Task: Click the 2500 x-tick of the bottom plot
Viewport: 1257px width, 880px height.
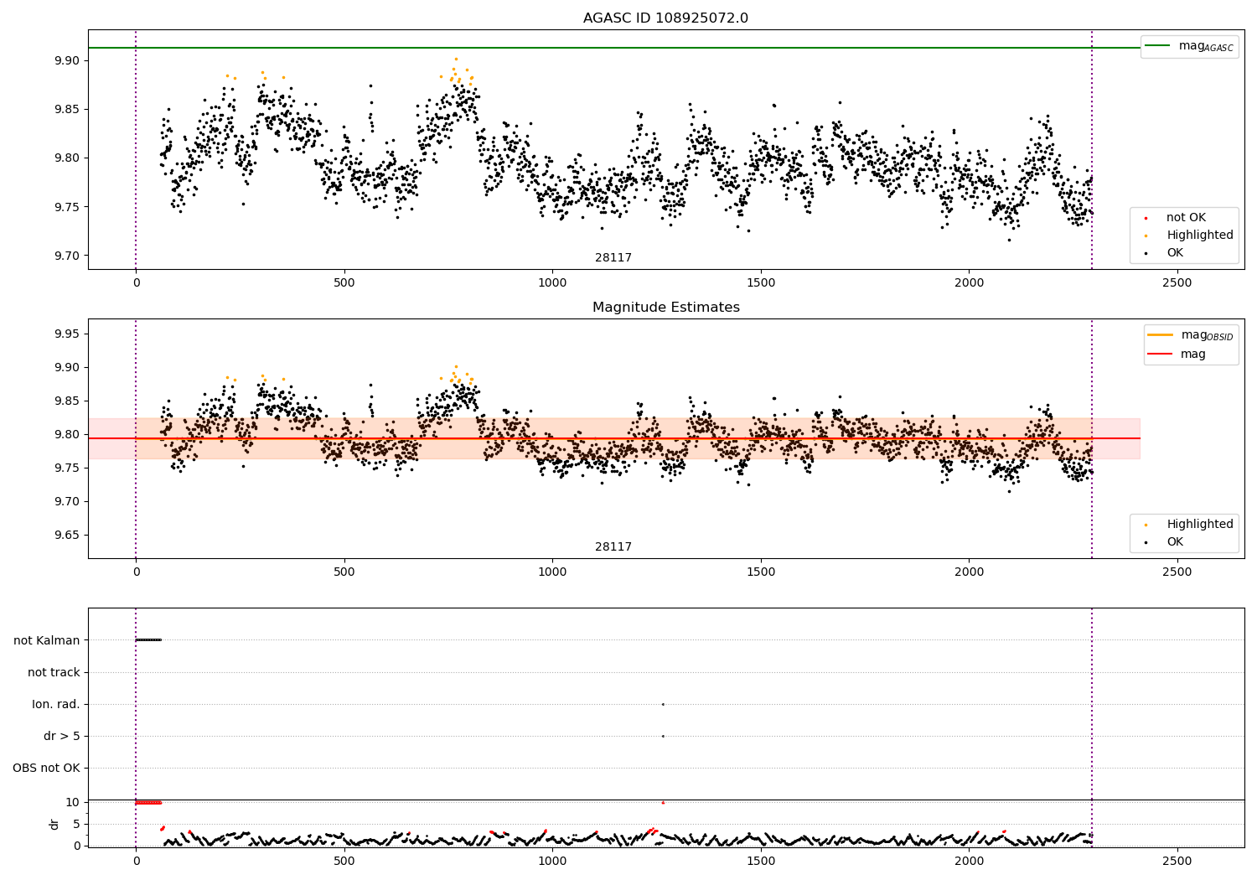Action: coord(1177,862)
